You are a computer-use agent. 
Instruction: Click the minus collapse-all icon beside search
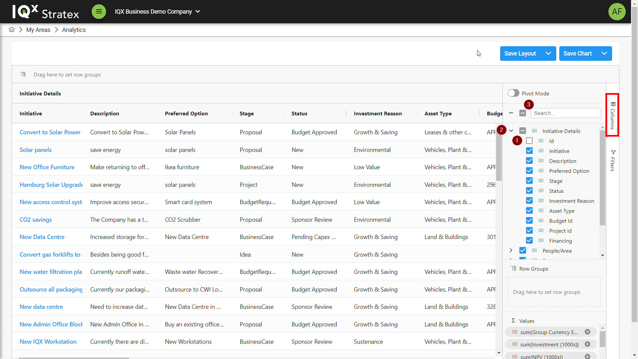click(511, 113)
